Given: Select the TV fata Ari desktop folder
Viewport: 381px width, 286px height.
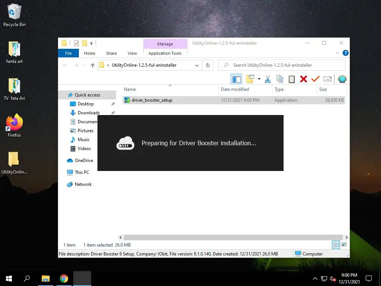Looking at the screenshot, I should 15,89.
